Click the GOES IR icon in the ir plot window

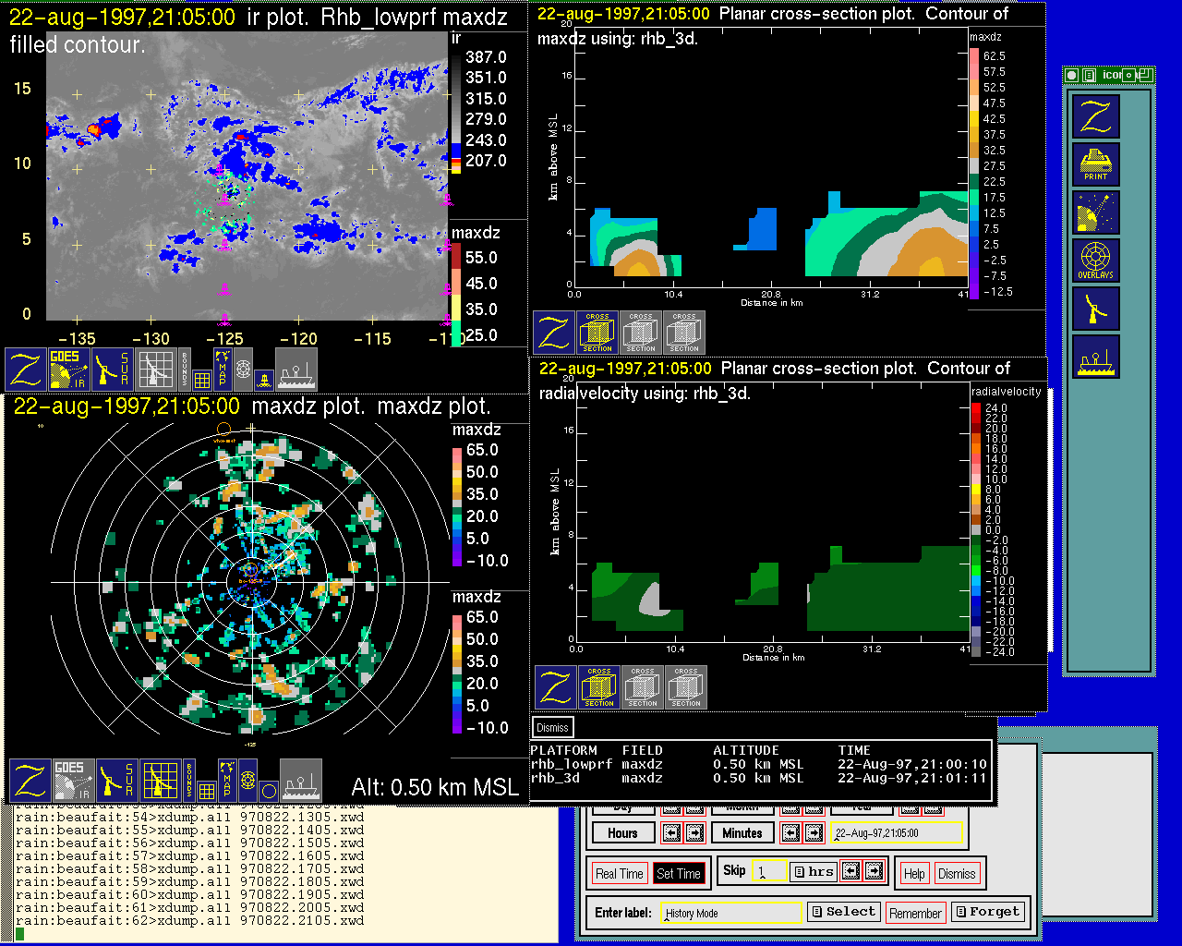click(x=69, y=369)
